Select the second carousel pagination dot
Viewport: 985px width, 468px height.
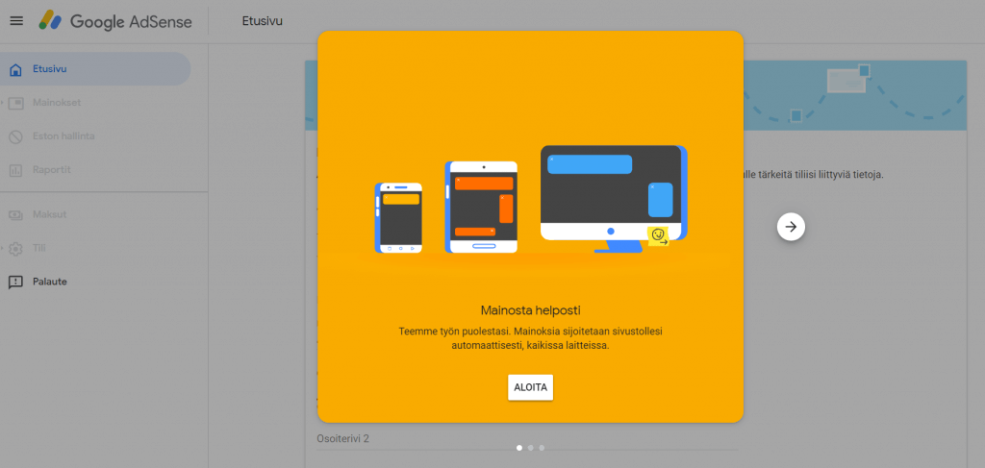[x=531, y=448]
